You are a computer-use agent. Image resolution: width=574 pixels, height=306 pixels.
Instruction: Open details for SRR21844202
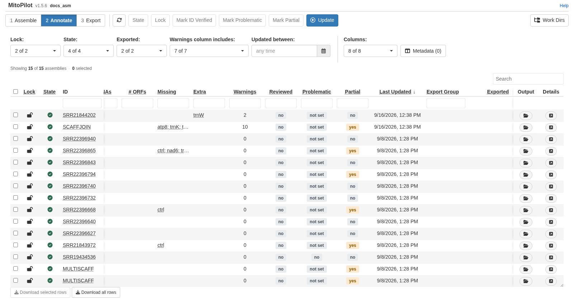coord(551,115)
